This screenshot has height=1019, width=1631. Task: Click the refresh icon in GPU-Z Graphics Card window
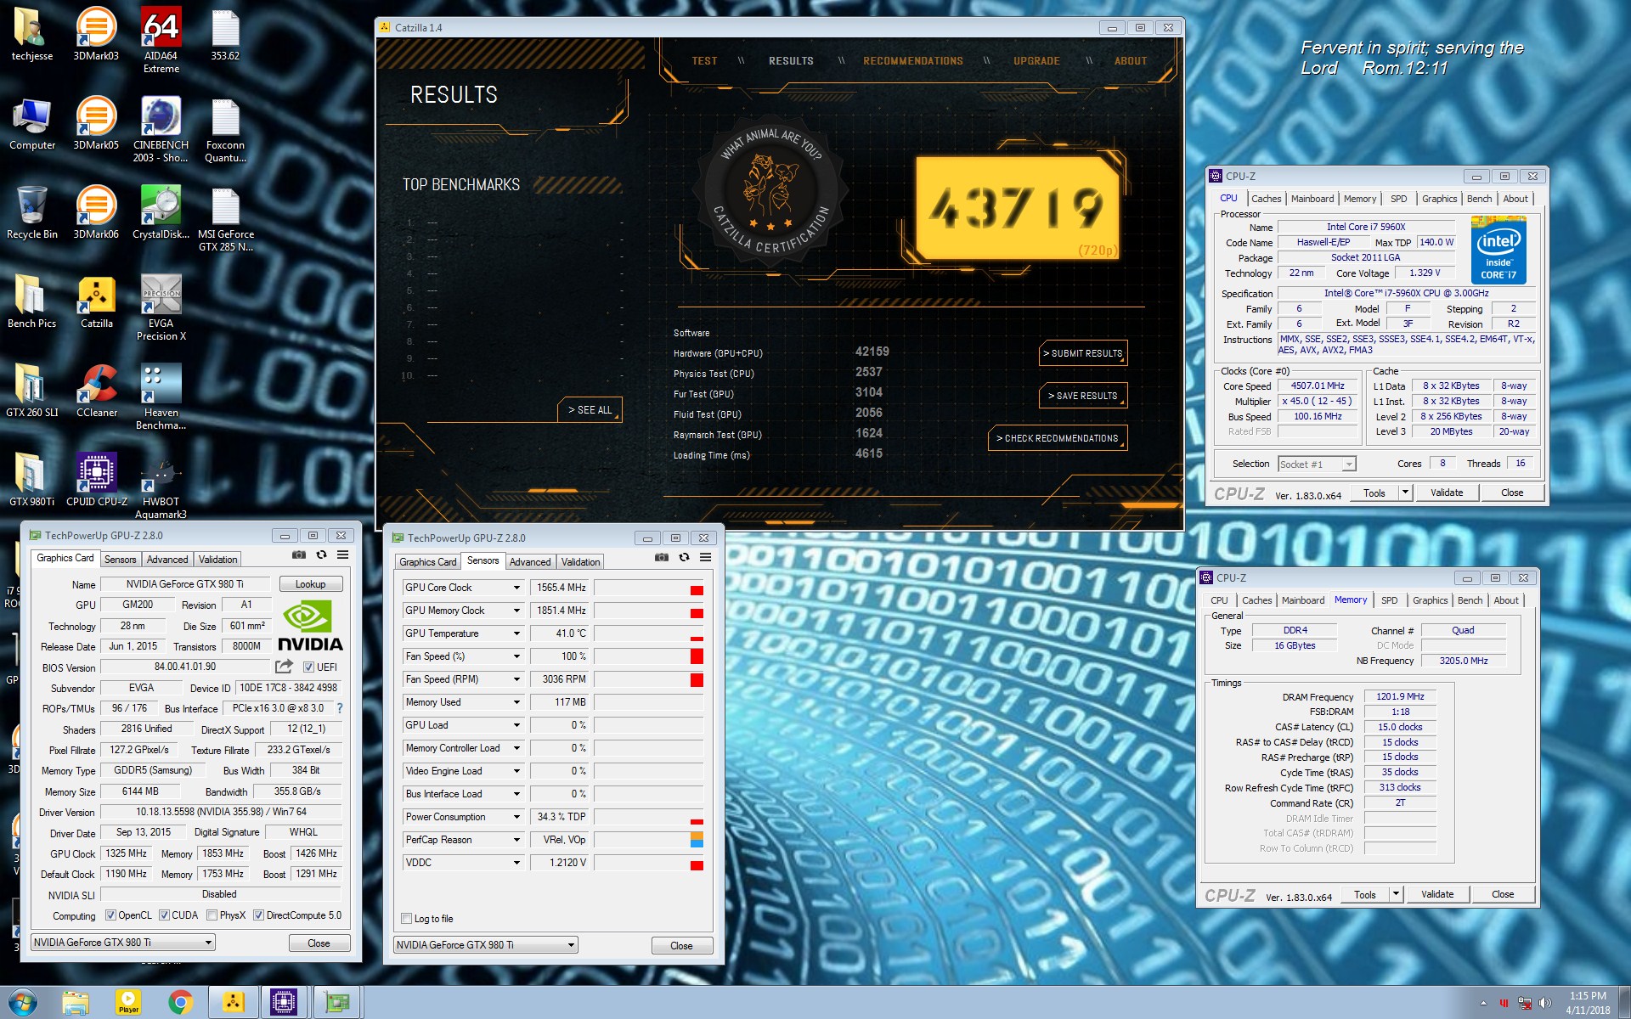(321, 555)
